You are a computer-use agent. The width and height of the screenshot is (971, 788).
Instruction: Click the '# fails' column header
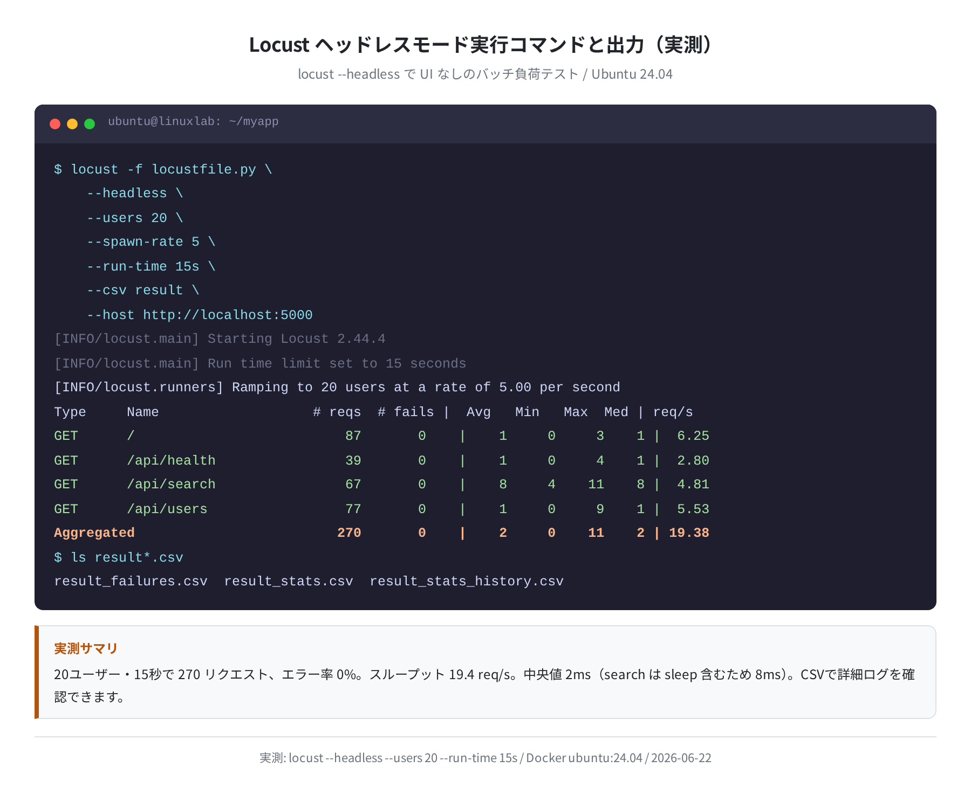click(406, 412)
